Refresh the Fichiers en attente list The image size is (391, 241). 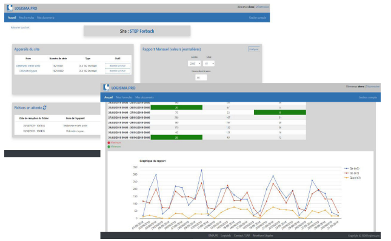(x=45, y=108)
